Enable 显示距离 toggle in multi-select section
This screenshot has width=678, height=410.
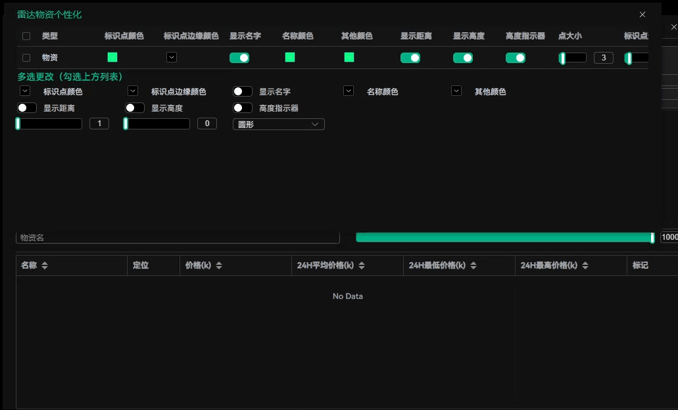27,108
